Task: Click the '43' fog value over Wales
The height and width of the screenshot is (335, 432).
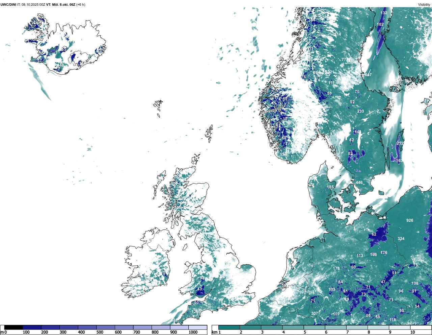Action: pyautogui.click(x=199, y=289)
